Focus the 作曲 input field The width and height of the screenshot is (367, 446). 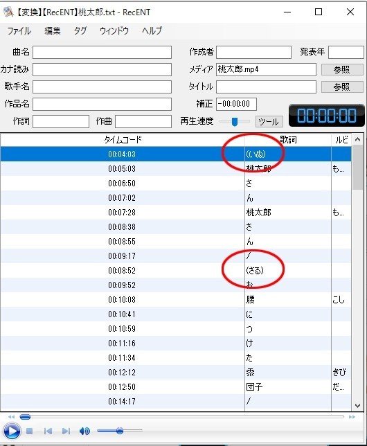143,121
